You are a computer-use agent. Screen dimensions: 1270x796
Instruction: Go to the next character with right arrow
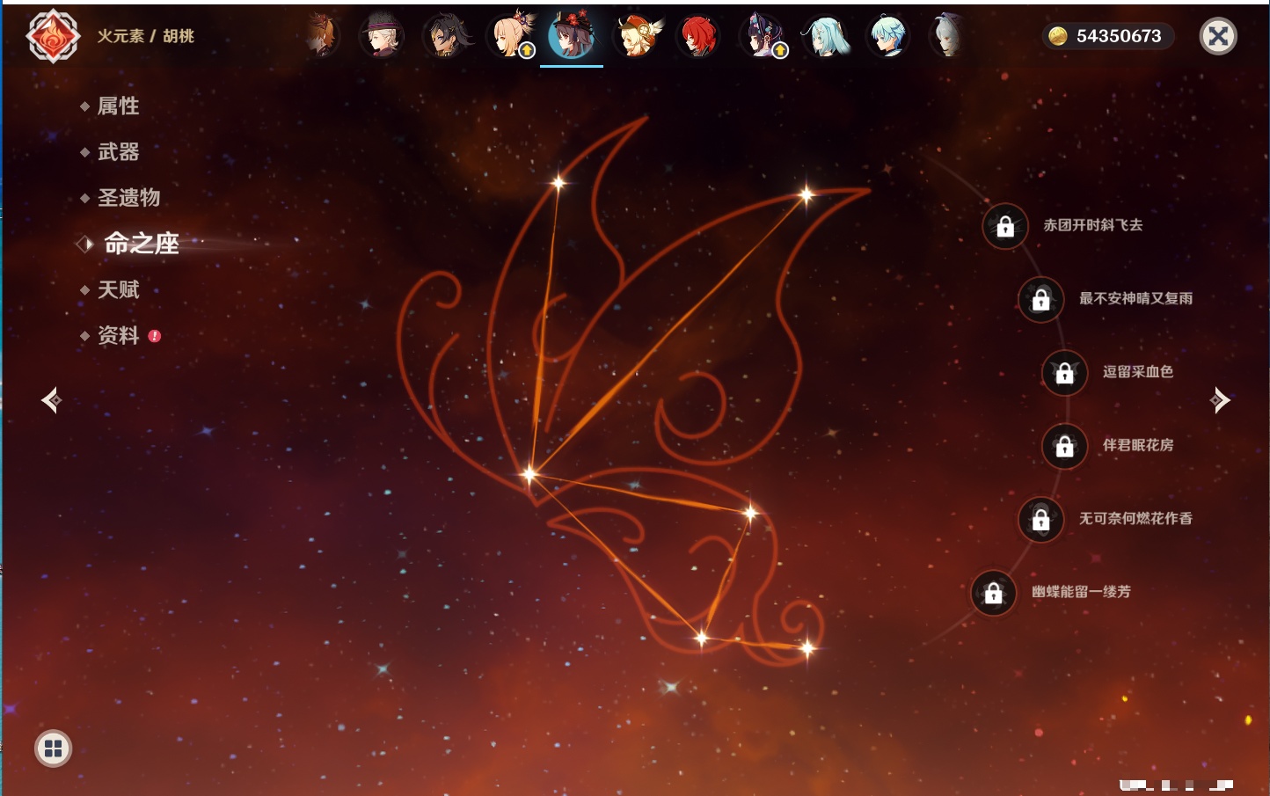point(1220,400)
